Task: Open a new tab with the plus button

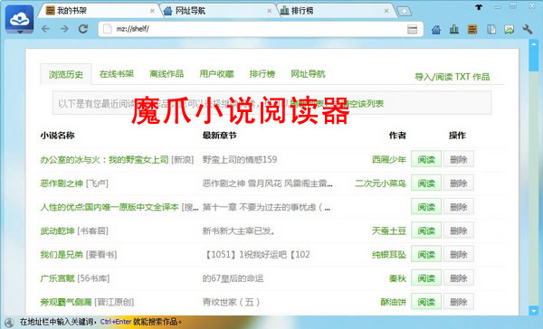Action: tap(404, 12)
